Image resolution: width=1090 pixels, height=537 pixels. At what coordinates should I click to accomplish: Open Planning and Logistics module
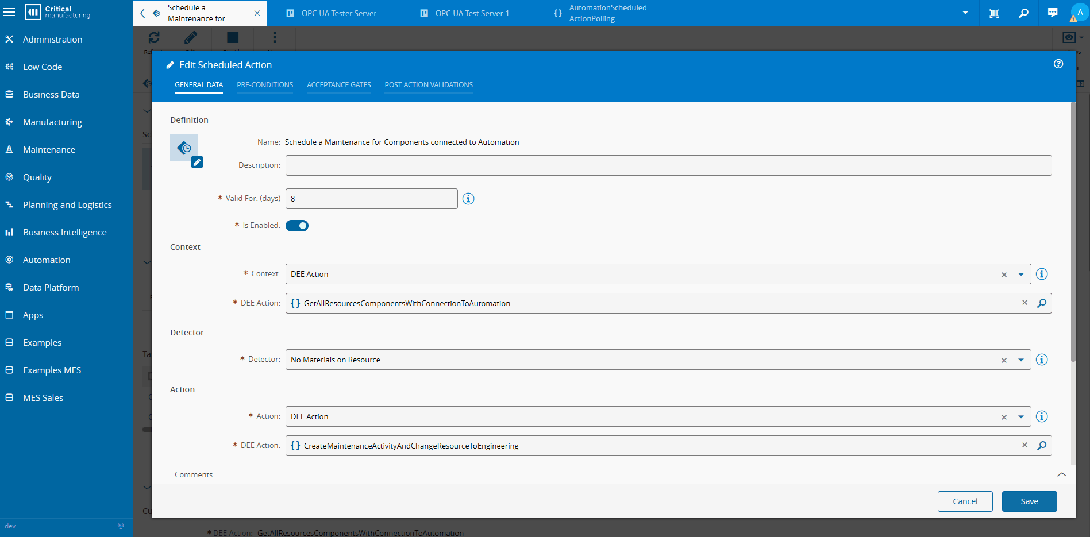click(67, 204)
